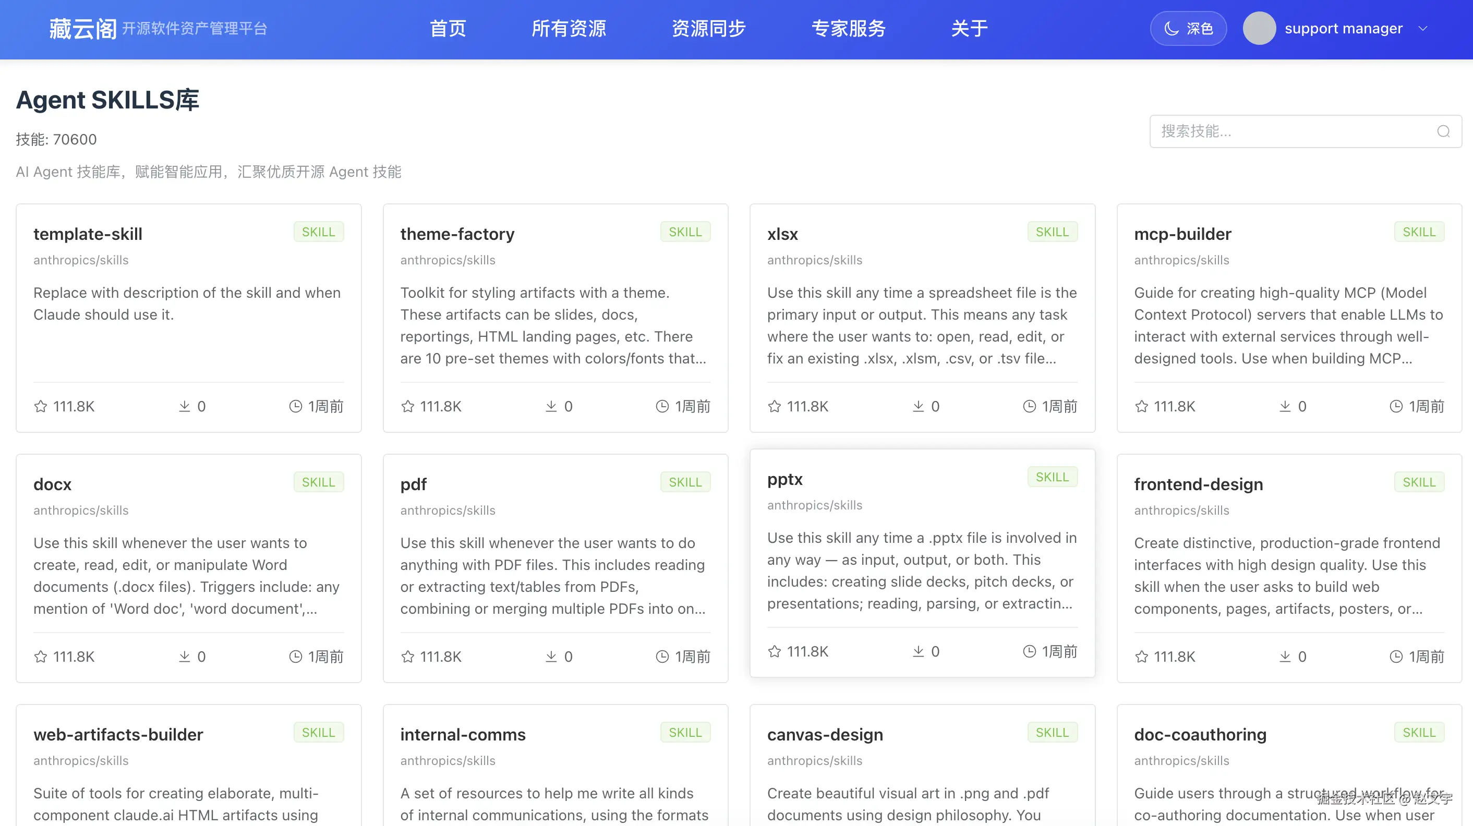Click the star icon on mcp-builder card
Image resolution: width=1473 pixels, height=826 pixels.
pyautogui.click(x=1141, y=406)
